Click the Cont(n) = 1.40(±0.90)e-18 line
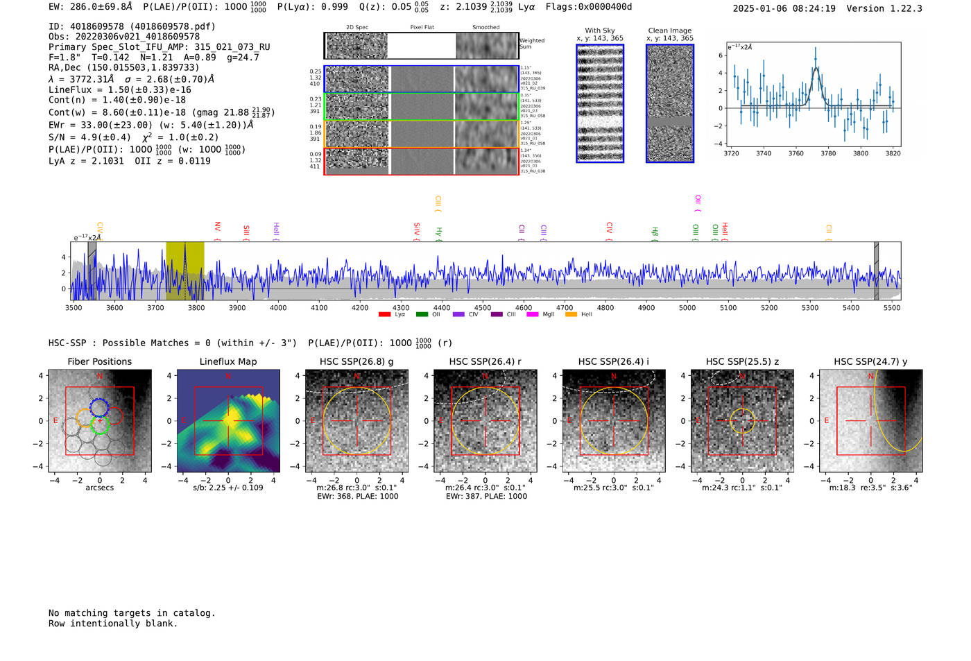 pyautogui.click(x=117, y=100)
